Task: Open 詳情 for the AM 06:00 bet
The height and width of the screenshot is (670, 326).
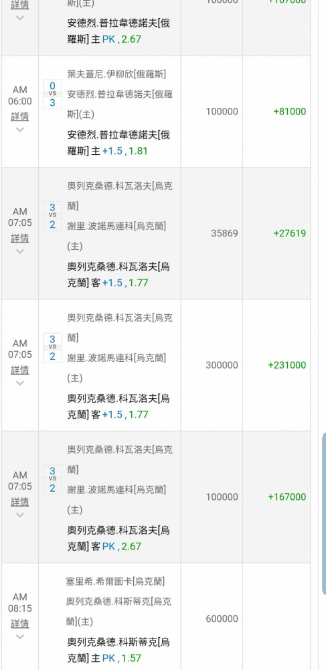Action: (19, 116)
